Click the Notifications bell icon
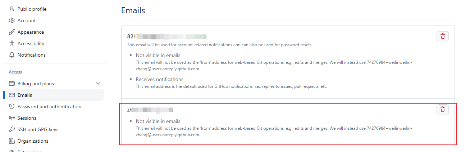The width and height of the screenshot is (470, 152). (12, 55)
